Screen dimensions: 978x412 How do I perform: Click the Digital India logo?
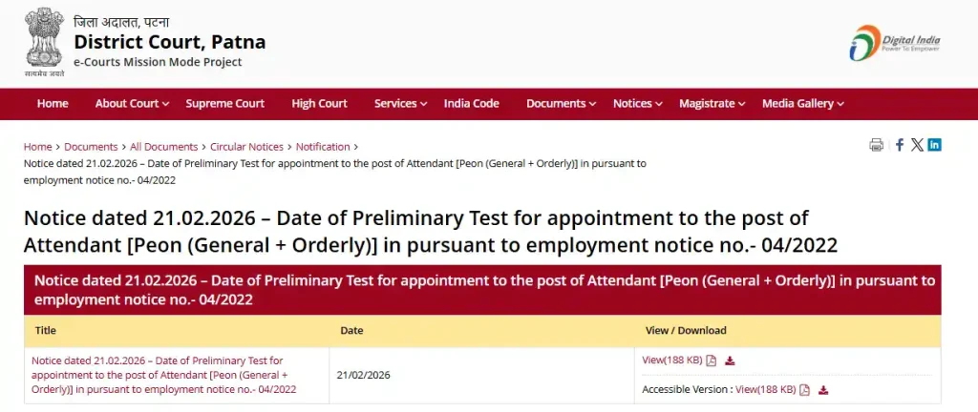[896, 44]
